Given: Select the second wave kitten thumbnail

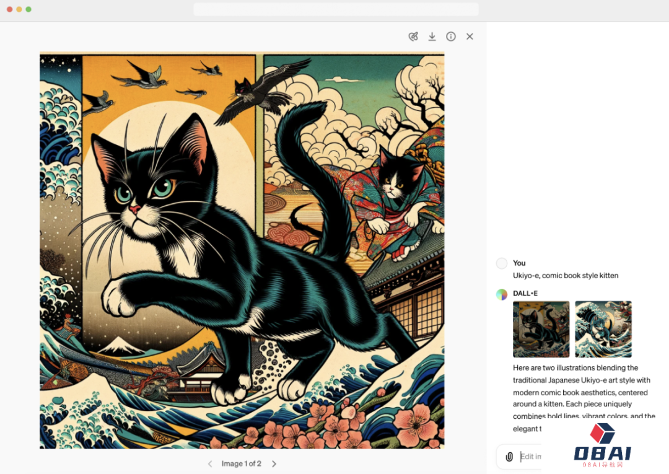Looking at the screenshot, I should click(x=603, y=329).
